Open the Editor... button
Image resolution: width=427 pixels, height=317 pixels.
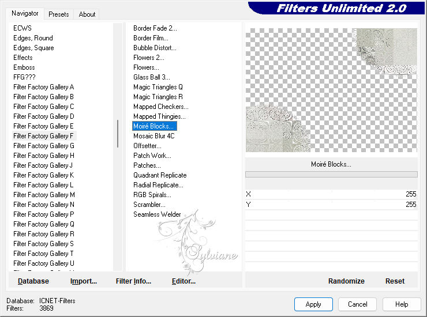click(x=183, y=281)
